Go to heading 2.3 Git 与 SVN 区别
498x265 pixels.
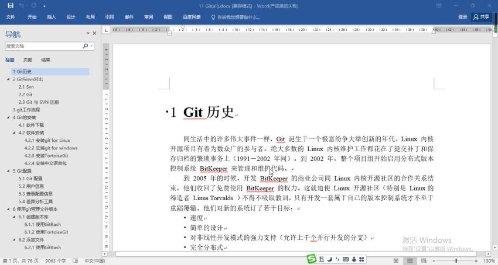39,102
